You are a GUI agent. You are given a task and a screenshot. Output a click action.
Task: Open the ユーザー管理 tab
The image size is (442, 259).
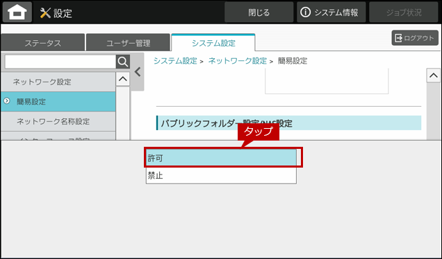pyautogui.click(x=129, y=43)
